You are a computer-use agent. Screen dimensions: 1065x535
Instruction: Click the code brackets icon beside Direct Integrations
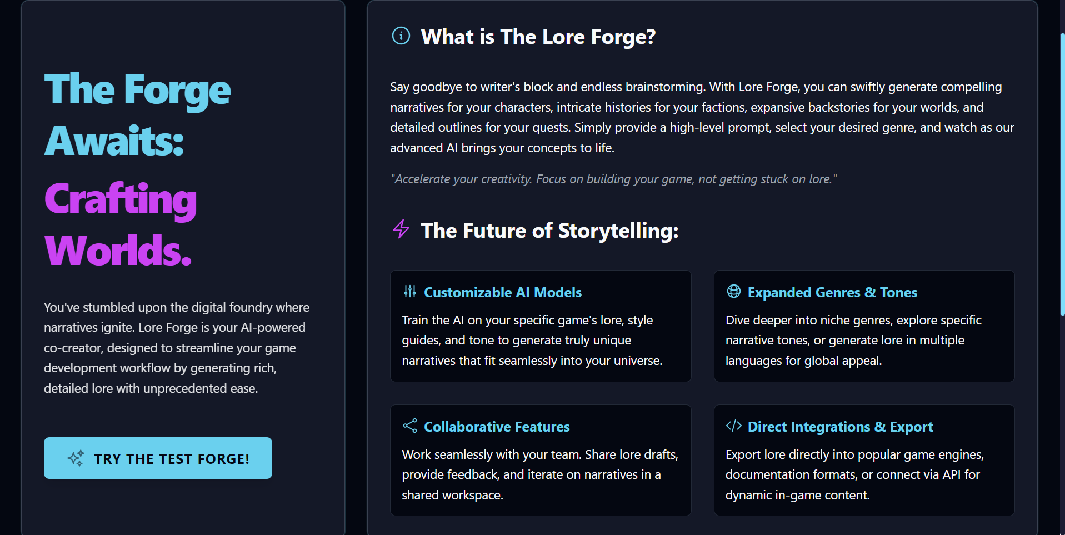pyautogui.click(x=733, y=426)
